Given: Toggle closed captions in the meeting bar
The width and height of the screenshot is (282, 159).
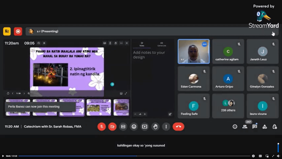Looking at the screenshot, I should pyautogui.click(x=123, y=127).
